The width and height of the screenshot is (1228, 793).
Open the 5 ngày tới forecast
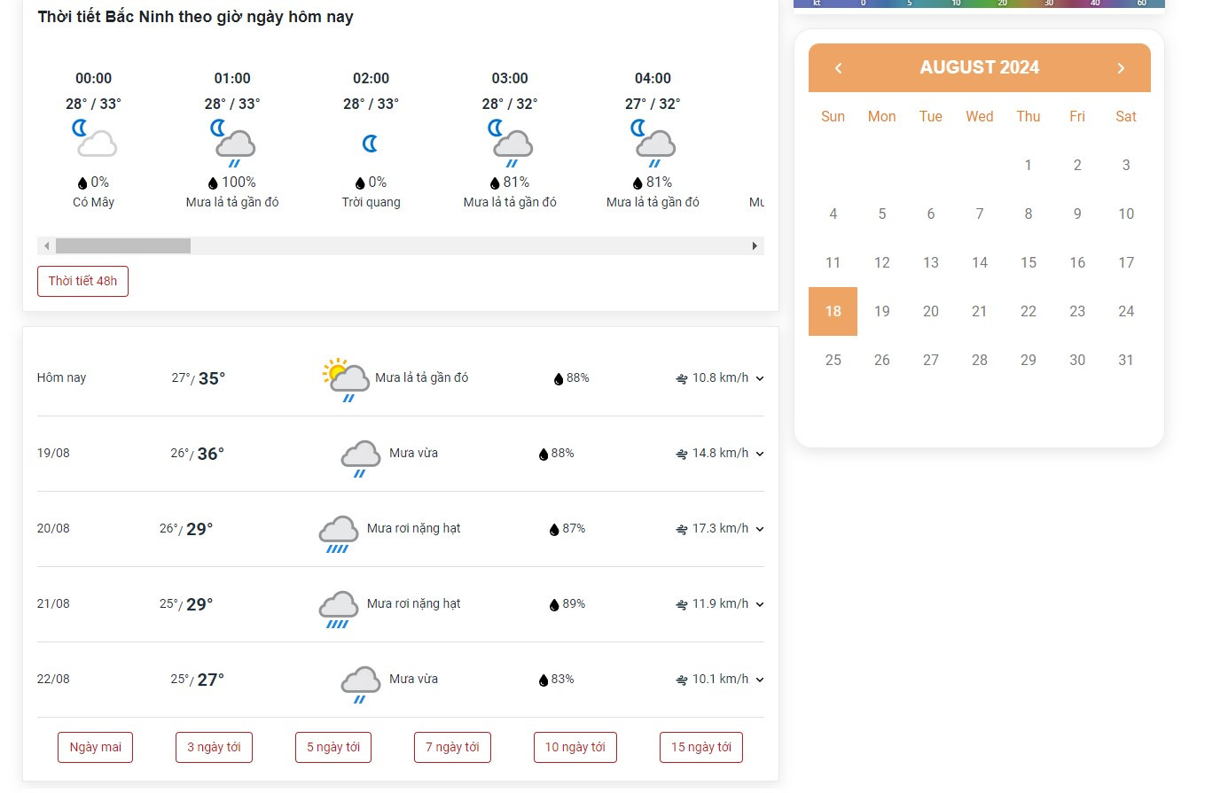333,747
